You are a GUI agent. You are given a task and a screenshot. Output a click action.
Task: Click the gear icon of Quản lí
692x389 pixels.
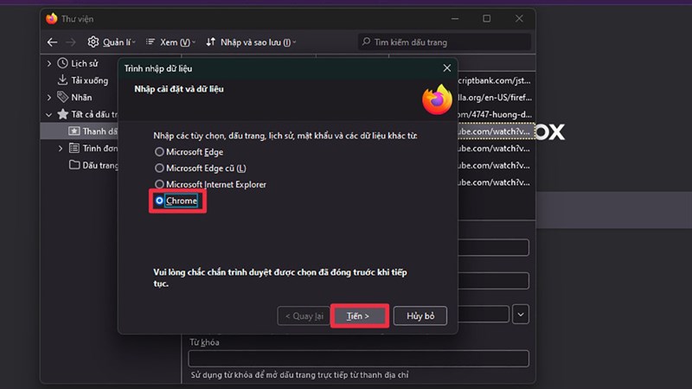(x=93, y=41)
